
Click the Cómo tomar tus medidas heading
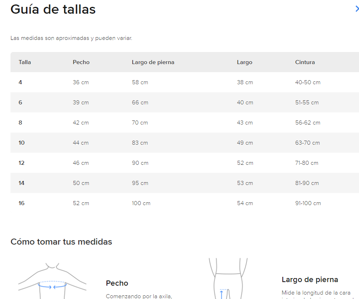pyautogui.click(x=61, y=242)
